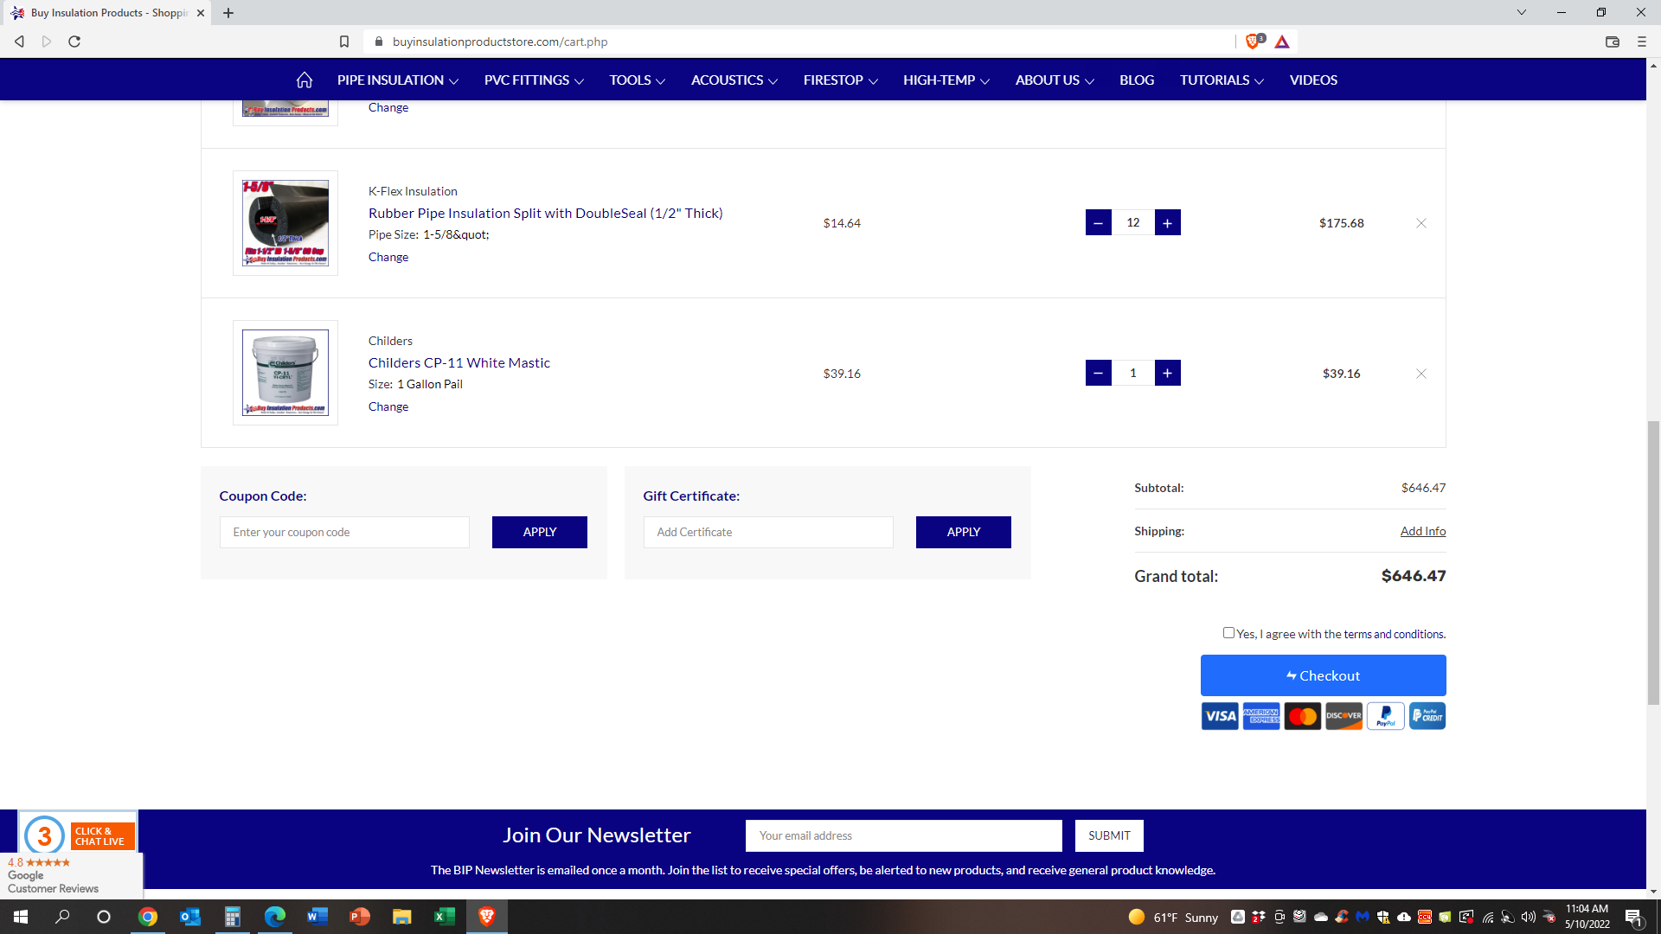Open Excel from the Windows taskbar

point(444,917)
